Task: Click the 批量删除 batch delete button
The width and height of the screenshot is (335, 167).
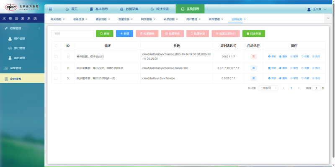Action: tap(147, 33)
